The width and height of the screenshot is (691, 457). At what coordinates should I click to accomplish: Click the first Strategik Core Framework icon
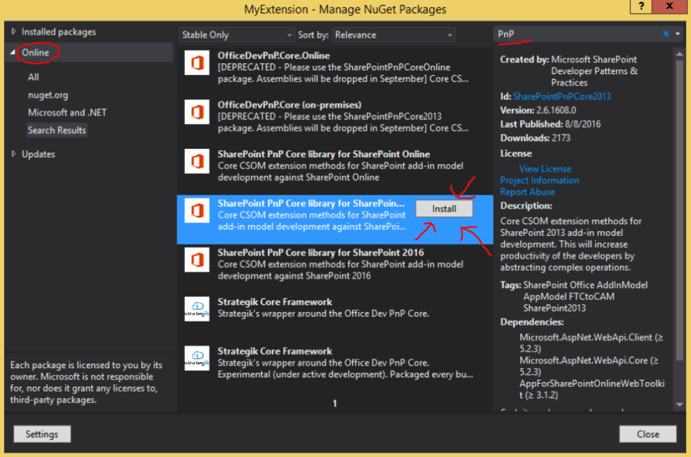pos(197,308)
